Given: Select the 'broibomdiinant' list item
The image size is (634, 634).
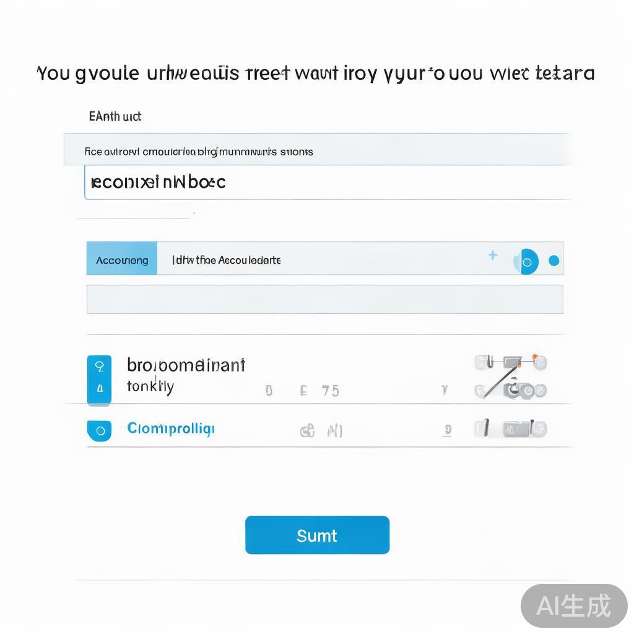Looking at the screenshot, I should (186, 365).
